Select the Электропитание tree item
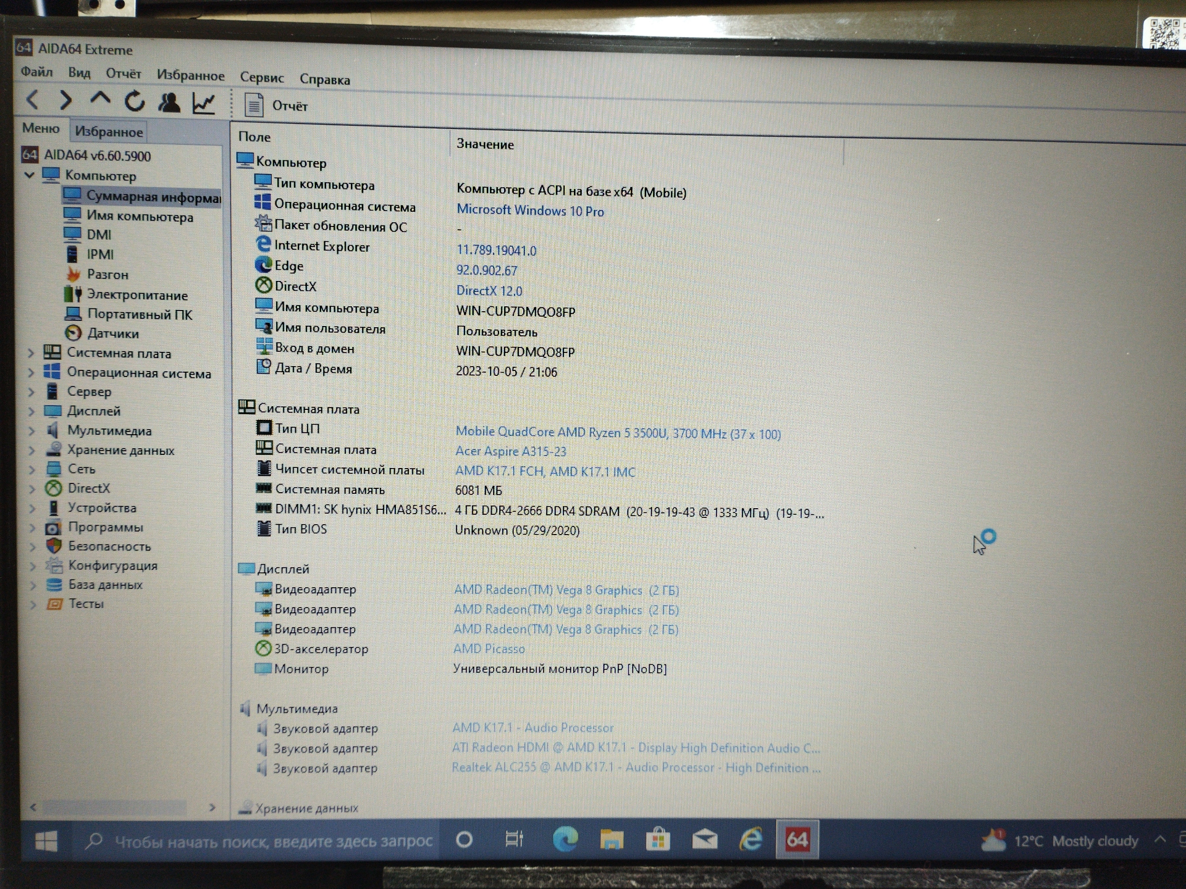Image resolution: width=1186 pixels, height=889 pixels. coord(126,294)
